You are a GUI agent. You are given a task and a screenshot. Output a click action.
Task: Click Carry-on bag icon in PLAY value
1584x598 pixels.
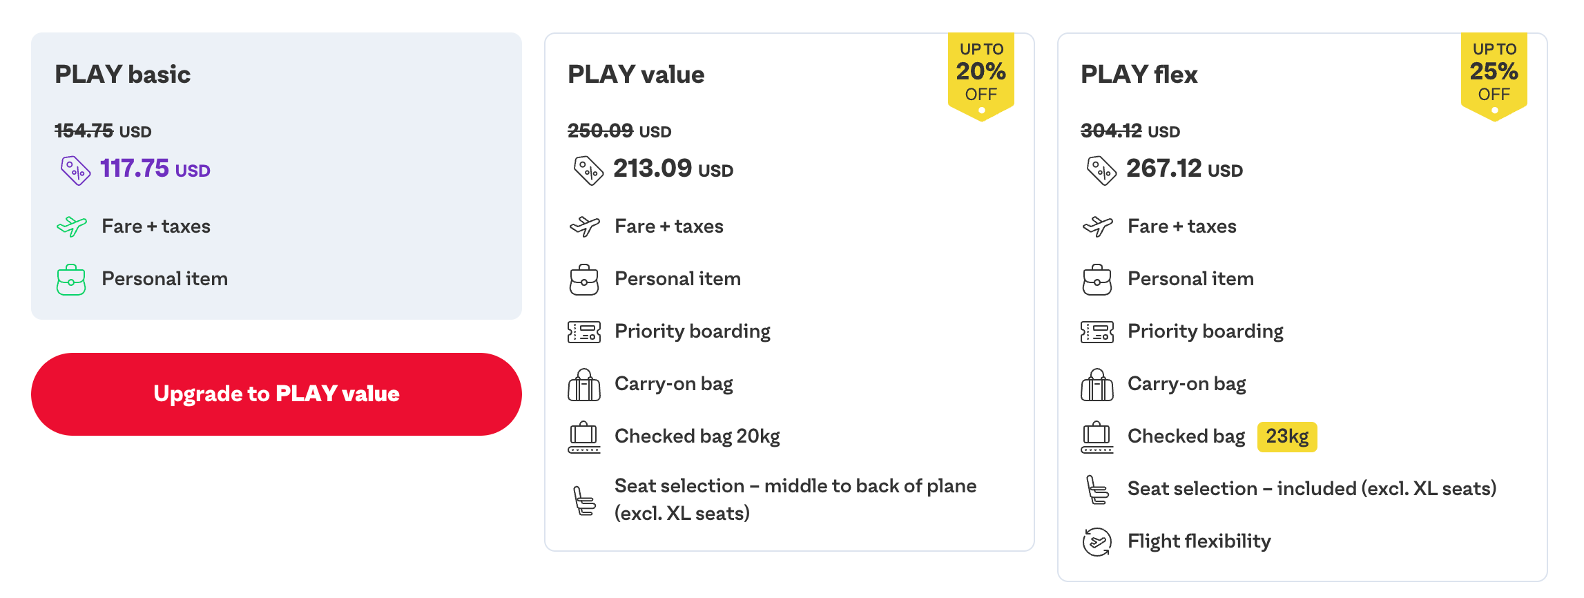coord(584,385)
